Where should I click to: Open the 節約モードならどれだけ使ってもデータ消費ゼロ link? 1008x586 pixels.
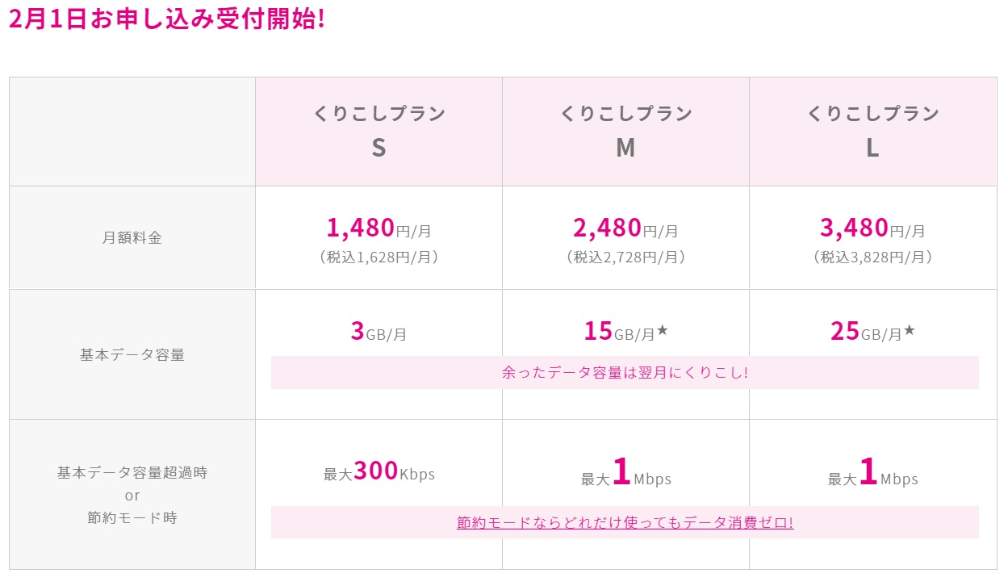(x=625, y=522)
